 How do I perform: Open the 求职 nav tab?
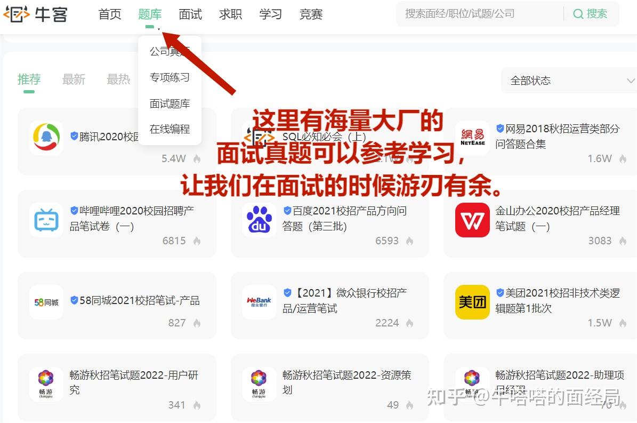point(230,14)
